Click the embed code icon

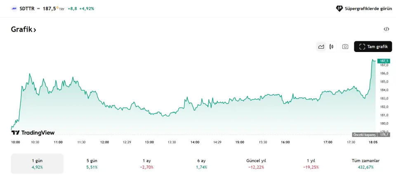tap(387, 29)
